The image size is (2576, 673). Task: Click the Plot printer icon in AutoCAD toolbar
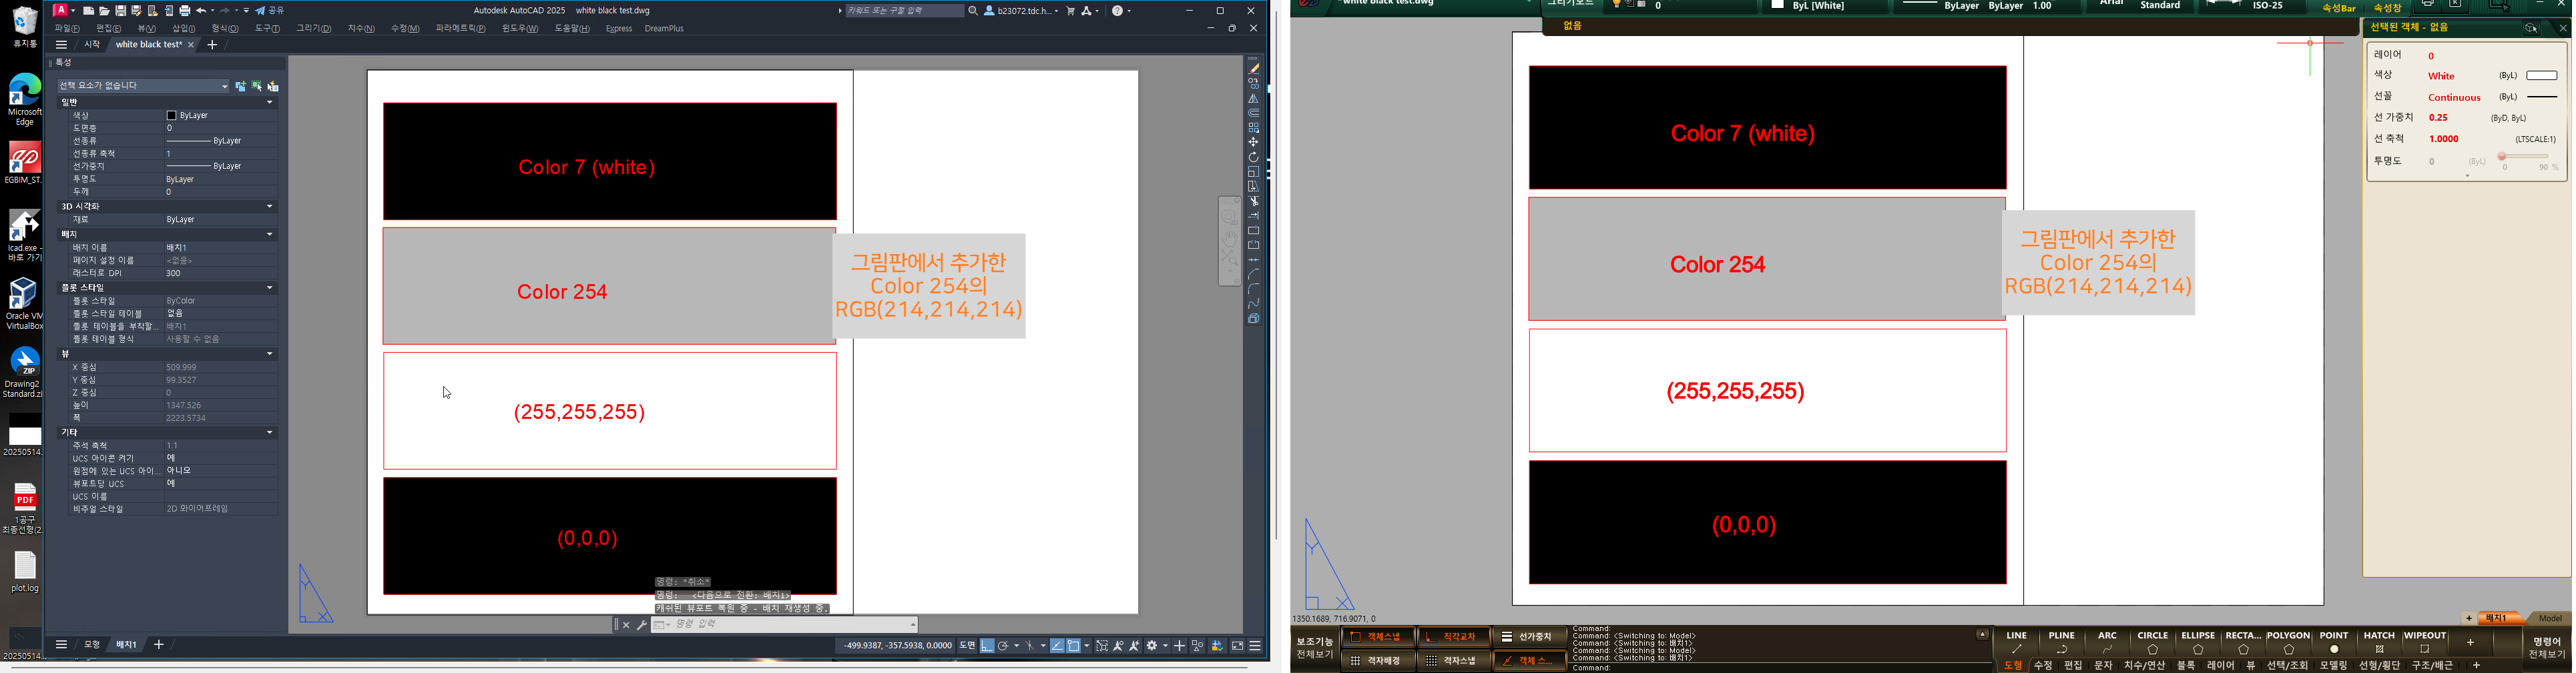pos(185,11)
